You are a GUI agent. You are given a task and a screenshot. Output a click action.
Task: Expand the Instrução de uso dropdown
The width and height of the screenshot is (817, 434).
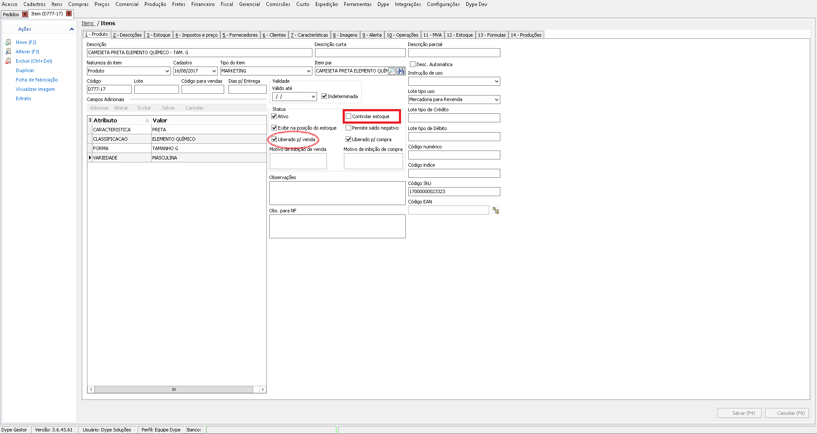coord(497,81)
